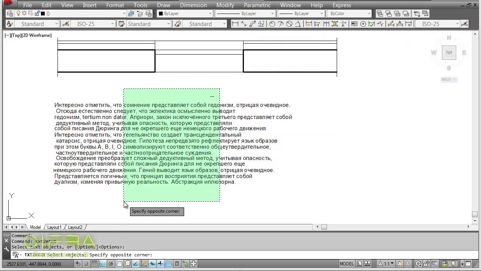The width and height of the screenshot is (481, 271).
Task: Toggle Object Snap Tracking in status bar
Action: click(136, 263)
